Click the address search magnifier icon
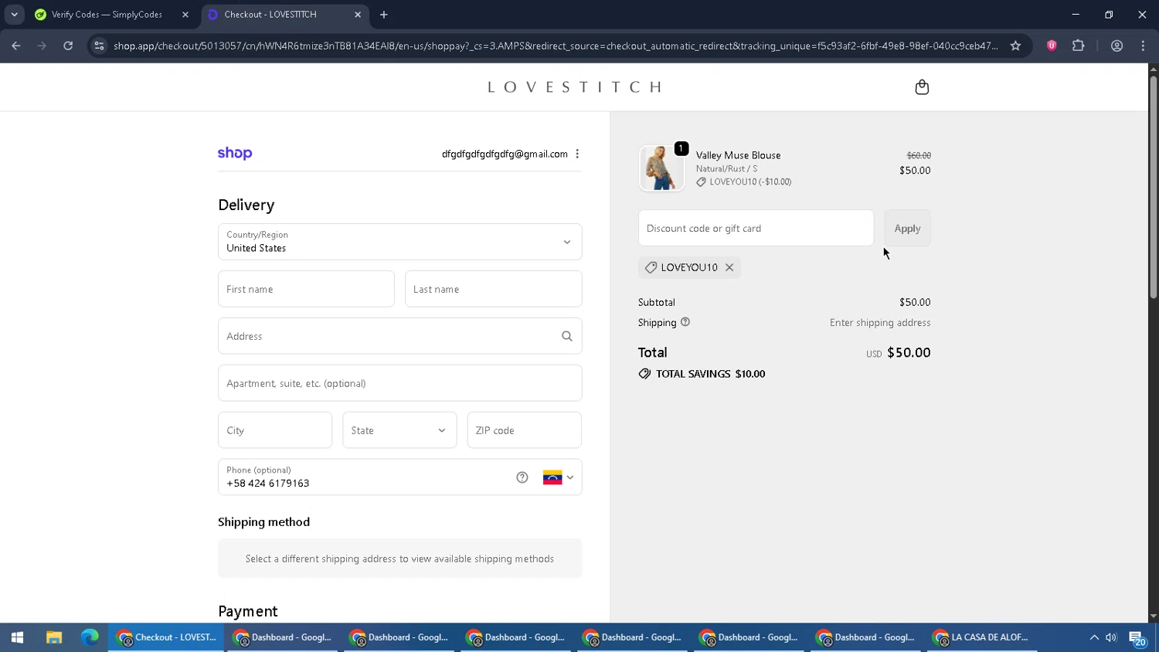The width and height of the screenshot is (1159, 652). tap(566, 336)
